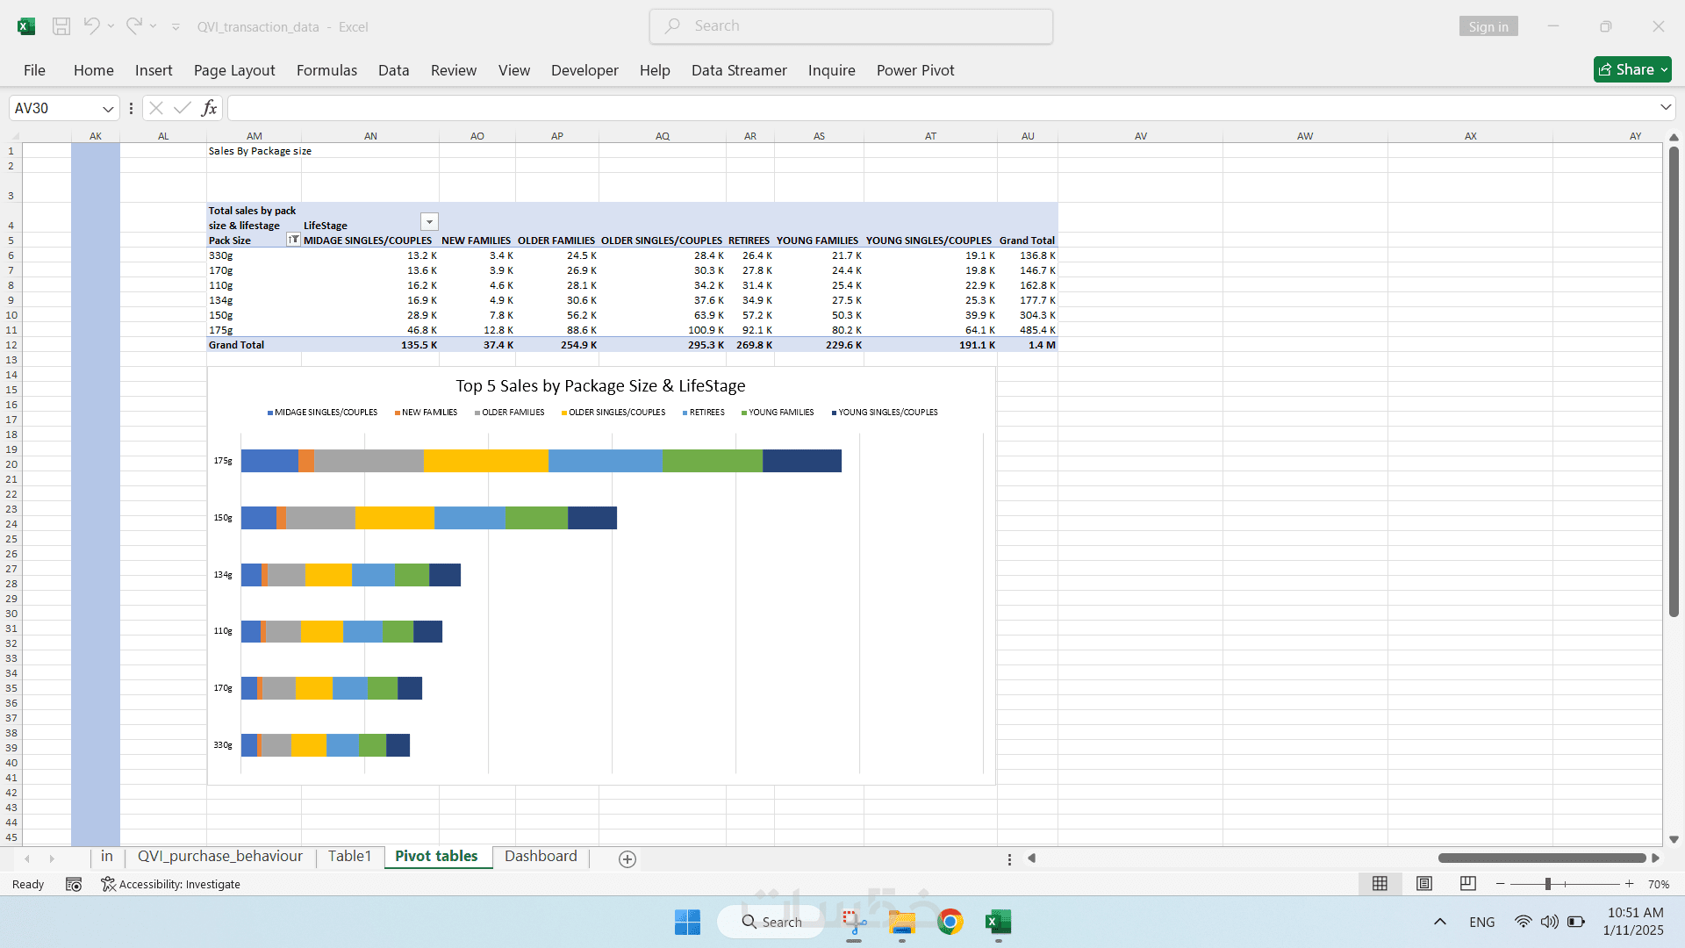Open the LifeStage pivot filter dropdown
This screenshot has height=948, width=1685.
(x=429, y=222)
